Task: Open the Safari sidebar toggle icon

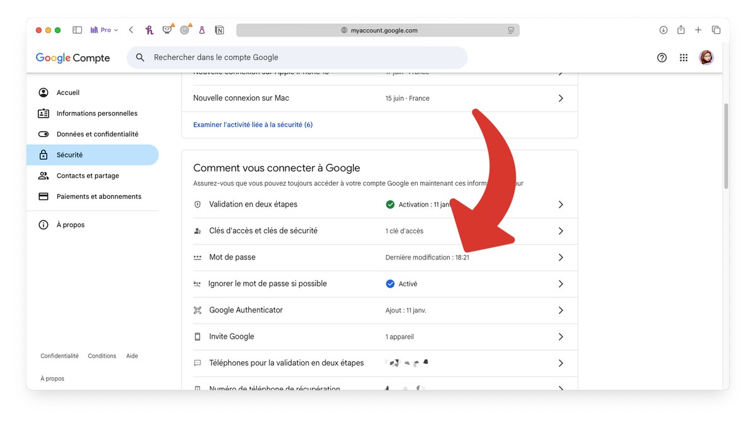Action: (77, 30)
